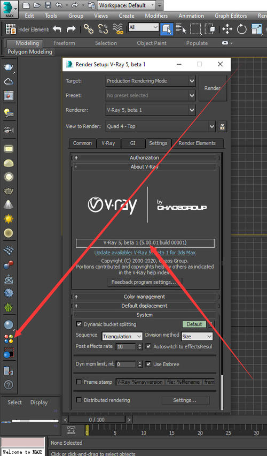Click the yellow sun light icon
Screen dimensions: 267x456
tap(9, 219)
